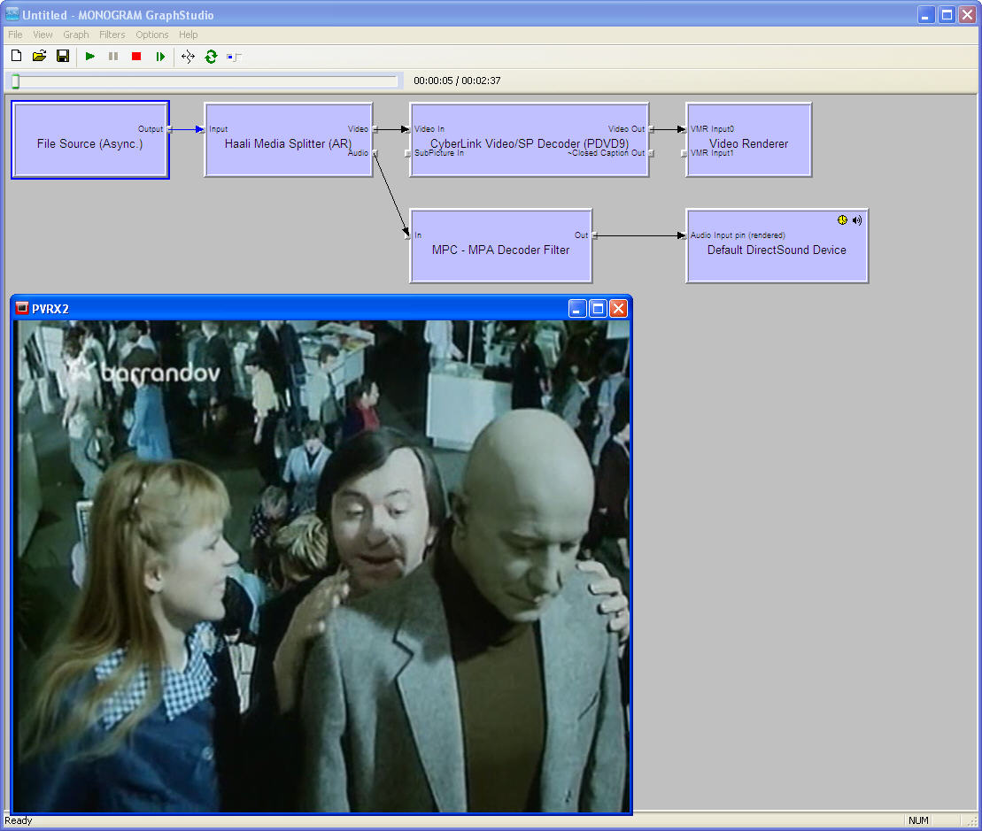Stop the graph with the red square icon
This screenshot has height=831, width=982.
[136, 57]
